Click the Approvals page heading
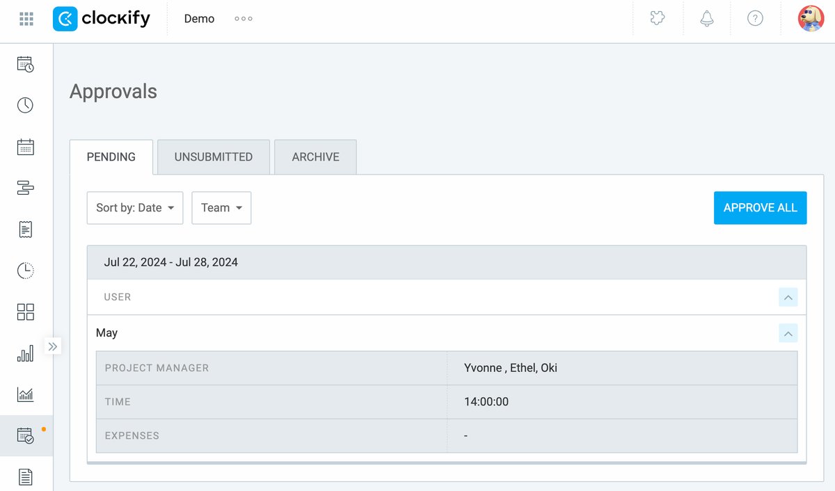 [113, 92]
